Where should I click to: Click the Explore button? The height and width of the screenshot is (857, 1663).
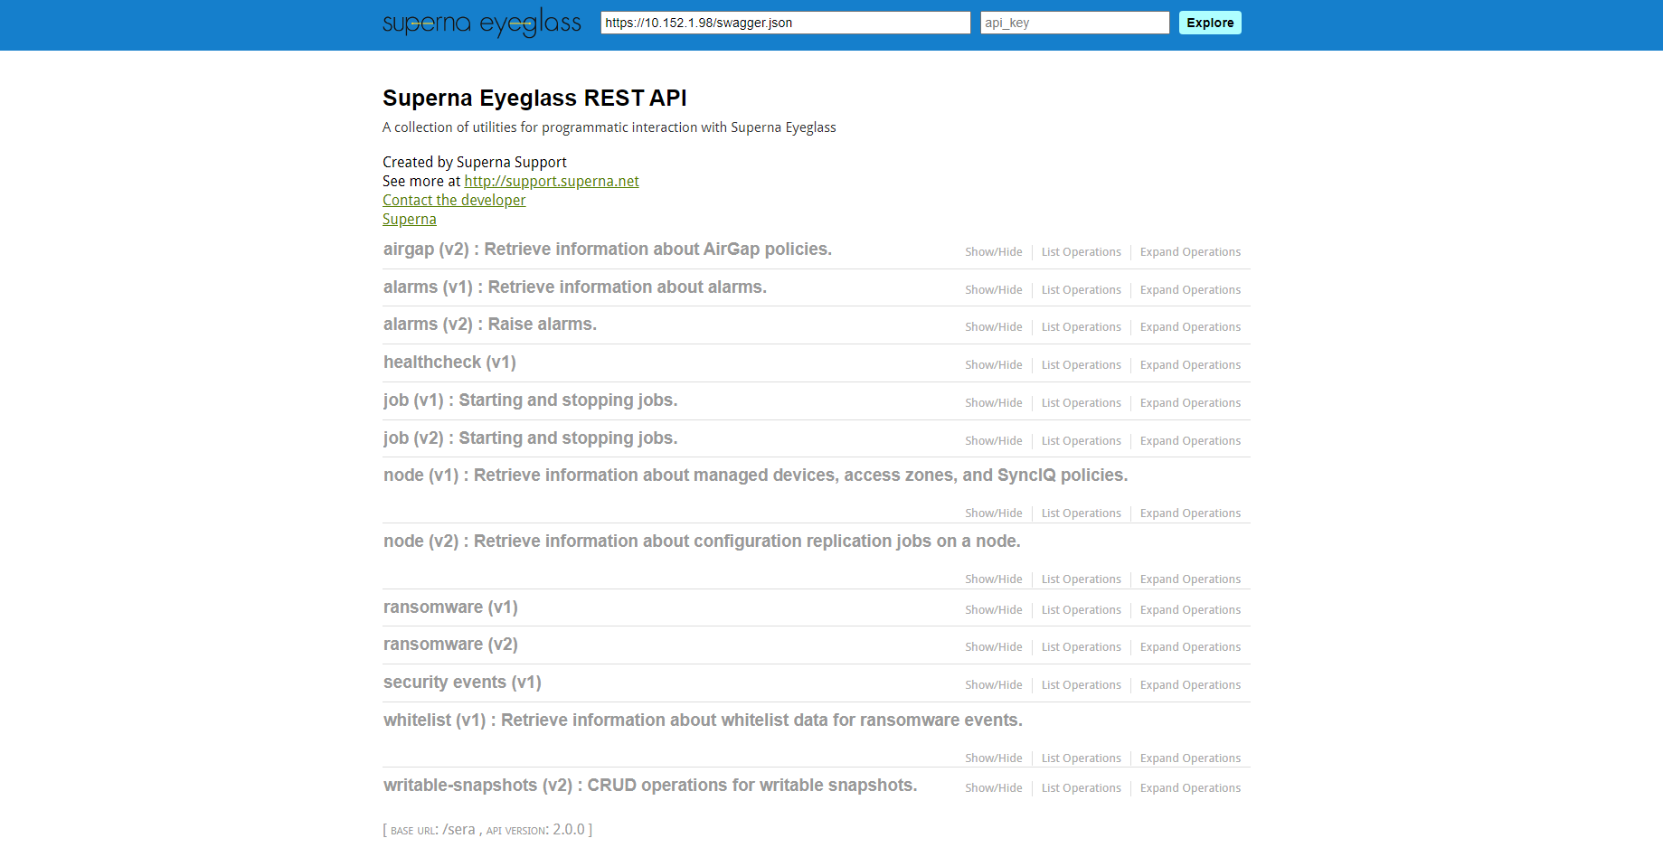1210,23
